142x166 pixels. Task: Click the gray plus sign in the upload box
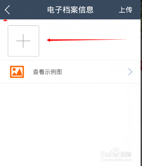(23, 41)
